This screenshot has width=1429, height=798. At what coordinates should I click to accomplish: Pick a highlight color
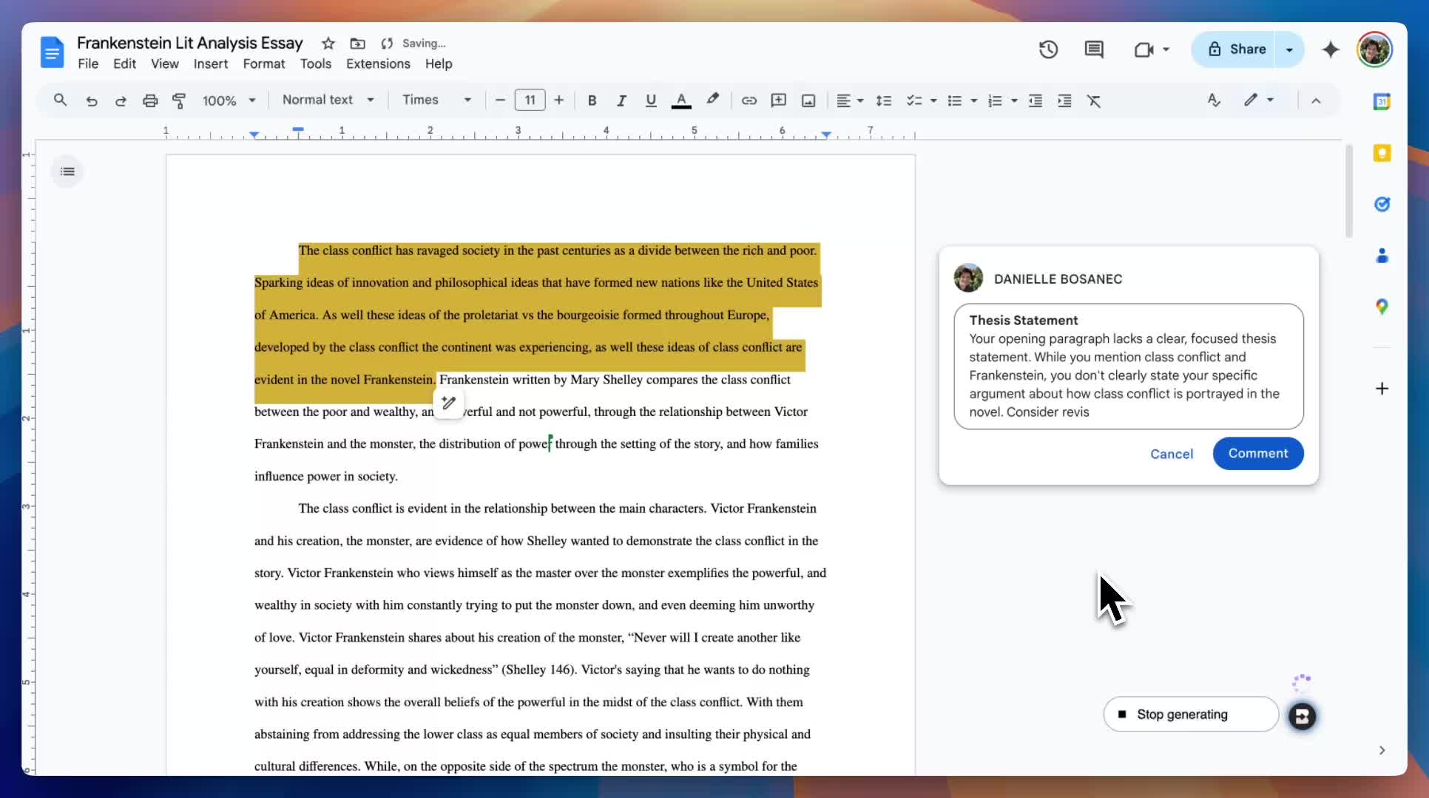(712, 100)
